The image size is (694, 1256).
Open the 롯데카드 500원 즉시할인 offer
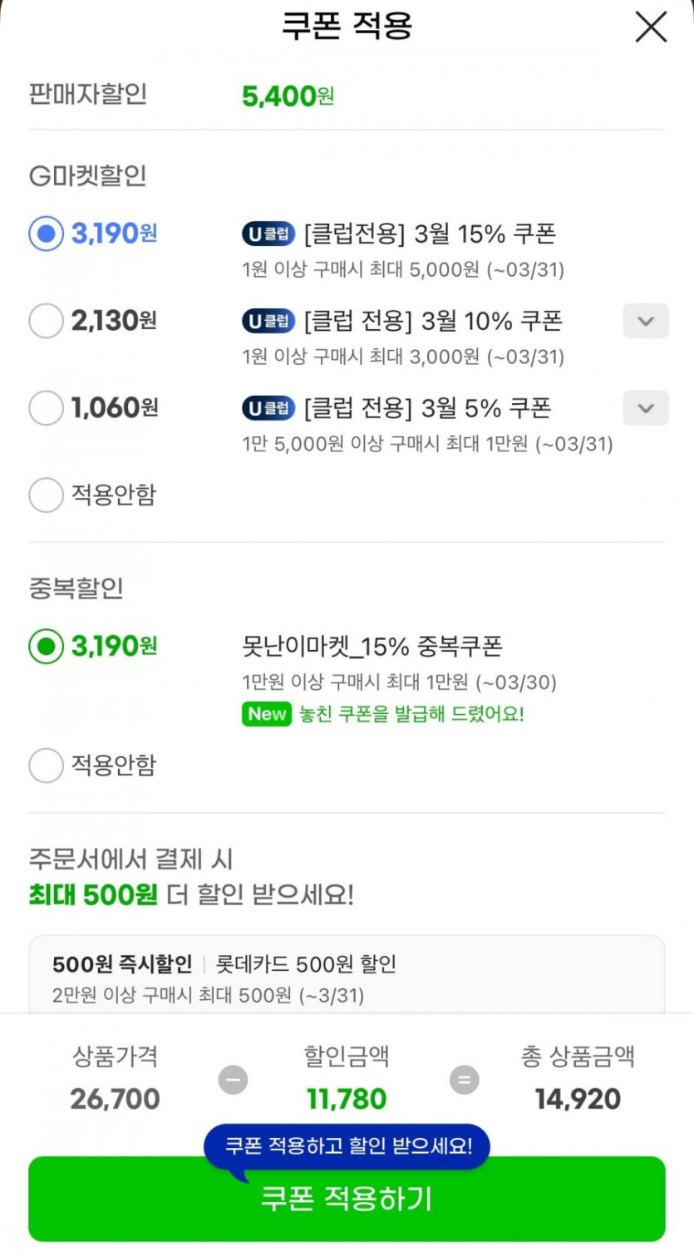point(347,977)
